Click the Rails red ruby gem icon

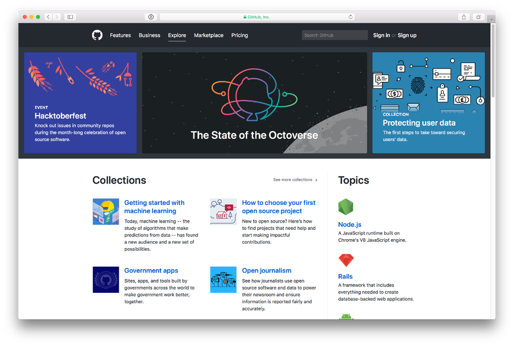(x=346, y=260)
